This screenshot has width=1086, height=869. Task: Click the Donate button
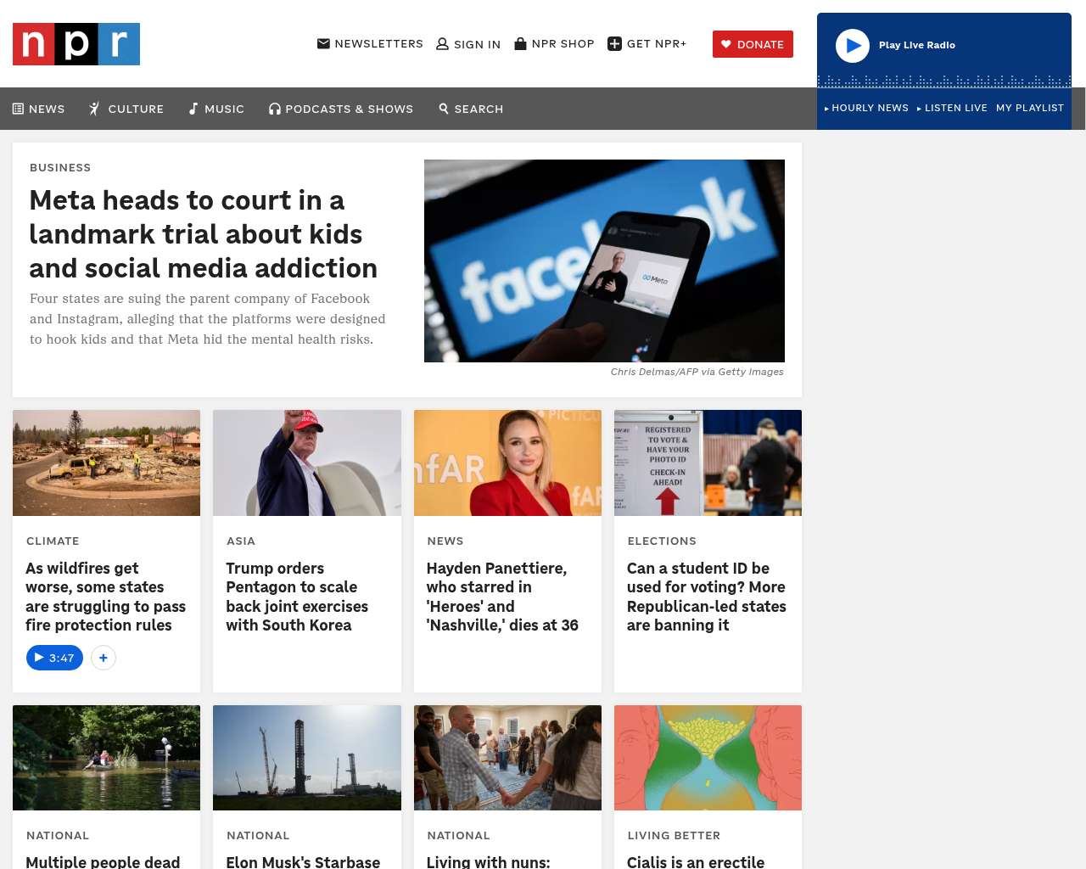[753, 44]
